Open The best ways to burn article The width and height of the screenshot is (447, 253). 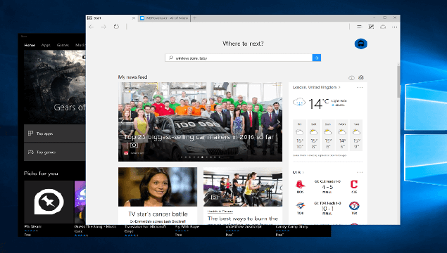point(243,219)
